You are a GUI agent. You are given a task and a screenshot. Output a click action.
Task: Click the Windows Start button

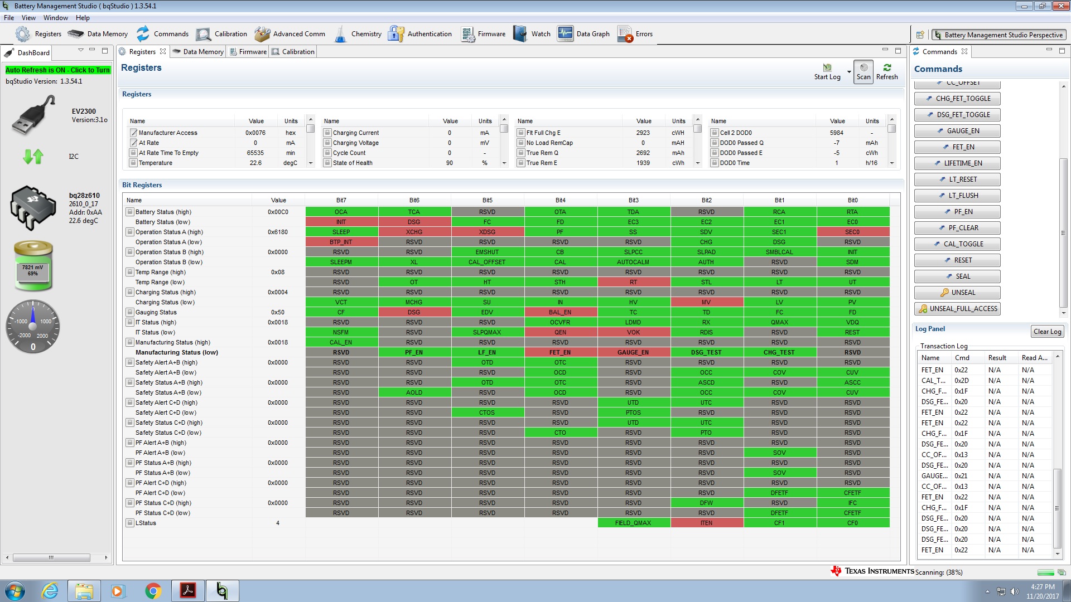15,591
